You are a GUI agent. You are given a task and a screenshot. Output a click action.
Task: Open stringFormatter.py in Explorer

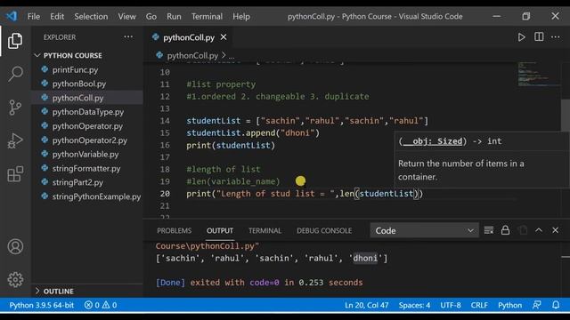(86, 168)
